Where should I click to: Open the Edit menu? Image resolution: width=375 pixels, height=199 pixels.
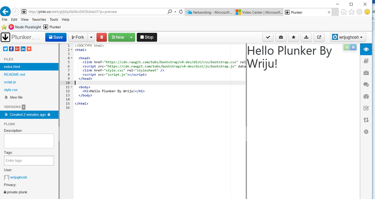coord(14,20)
